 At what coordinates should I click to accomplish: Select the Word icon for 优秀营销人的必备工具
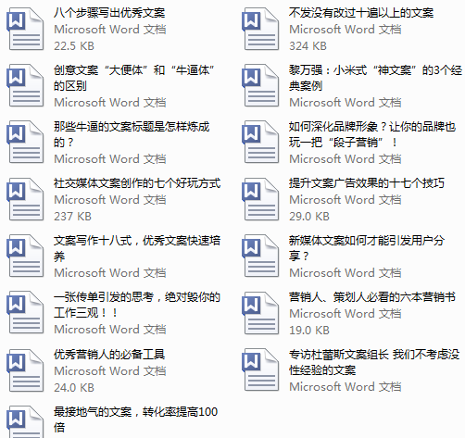(x=25, y=370)
